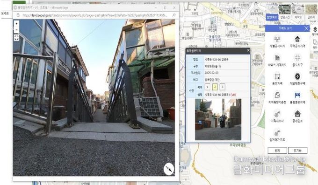Zoom out with the VR viewer minus button
The height and width of the screenshot is (185, 318).
[16, 30]
